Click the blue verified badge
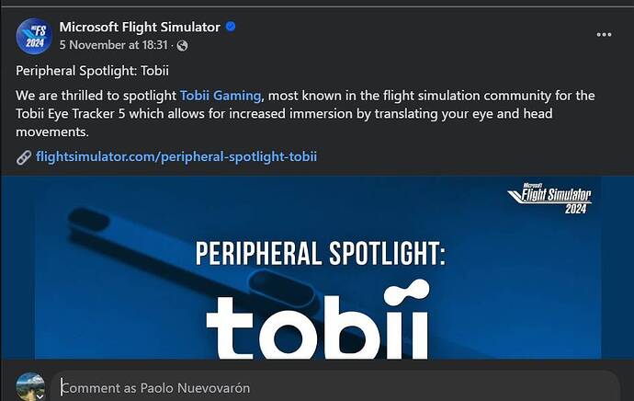The image size is (634, 401). click(231, 27)
